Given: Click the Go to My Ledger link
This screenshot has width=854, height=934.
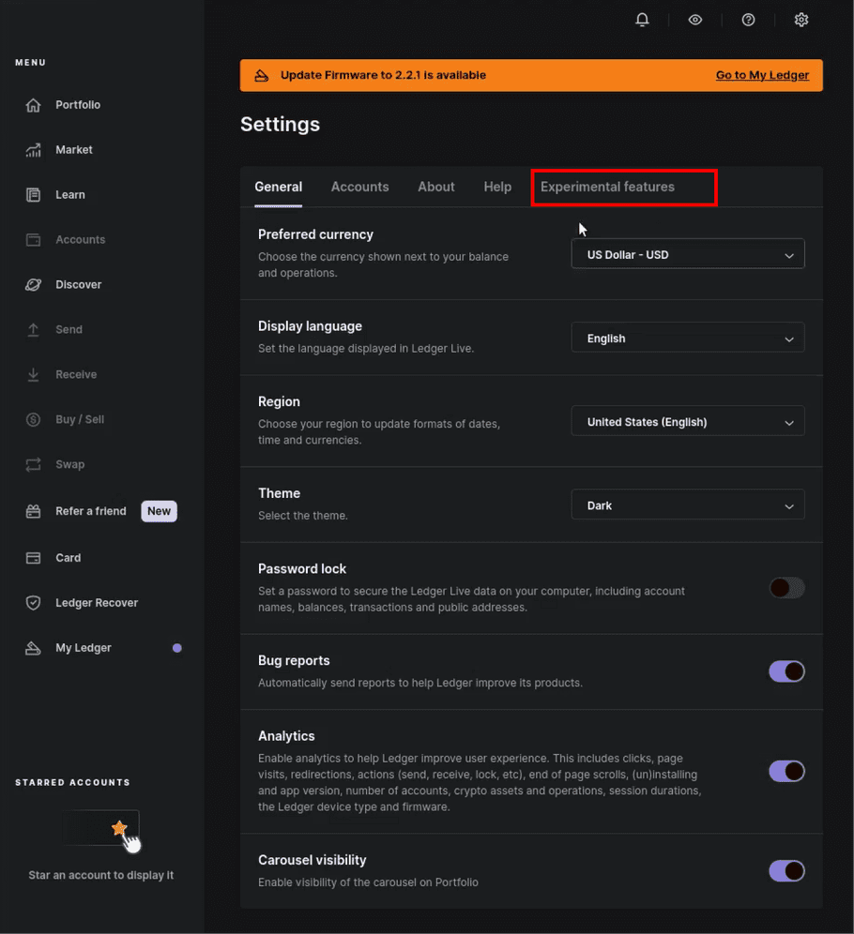Looking at the screenshot, I should [x=762, y=75].
